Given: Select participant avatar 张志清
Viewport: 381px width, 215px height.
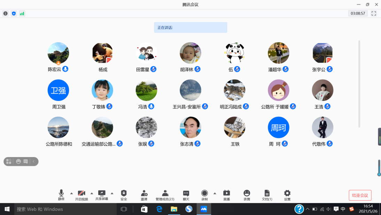Looking at the screenshot, I should pyautogui.click(x=190, y=127).
